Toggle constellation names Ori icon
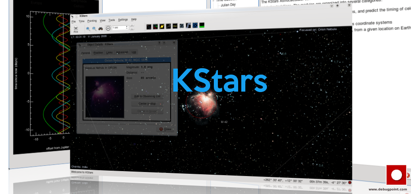The height and width of the screenshot is (194, 411). pos(175,26)
